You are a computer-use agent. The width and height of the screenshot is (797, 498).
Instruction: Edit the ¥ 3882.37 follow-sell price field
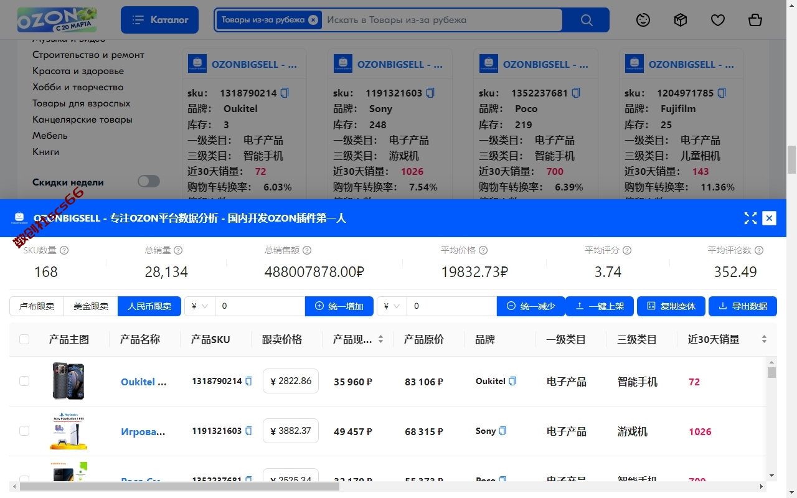(x=291, y=431)
